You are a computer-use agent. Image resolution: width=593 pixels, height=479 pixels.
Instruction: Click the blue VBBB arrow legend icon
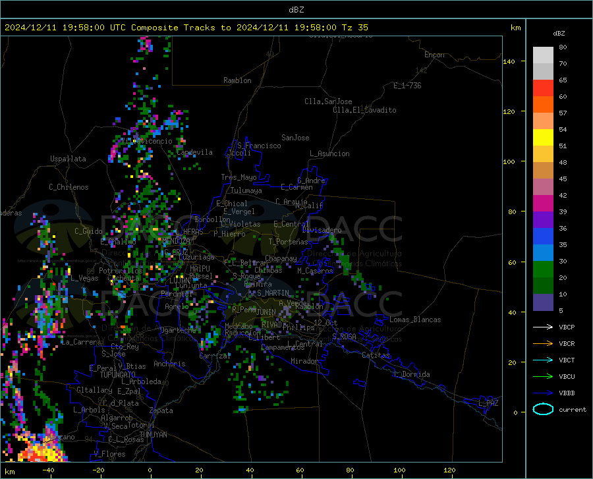click(x=543, y=393)
